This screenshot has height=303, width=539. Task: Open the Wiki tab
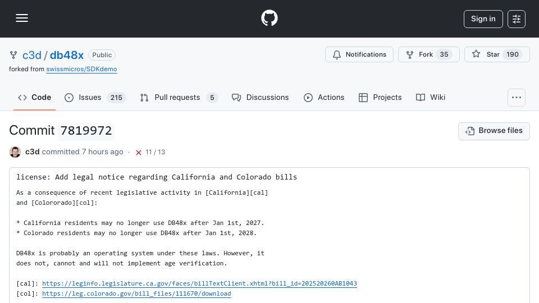(x=431, y=98)
